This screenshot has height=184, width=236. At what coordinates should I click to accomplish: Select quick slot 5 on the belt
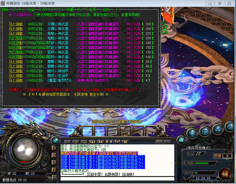coord(138,131)
